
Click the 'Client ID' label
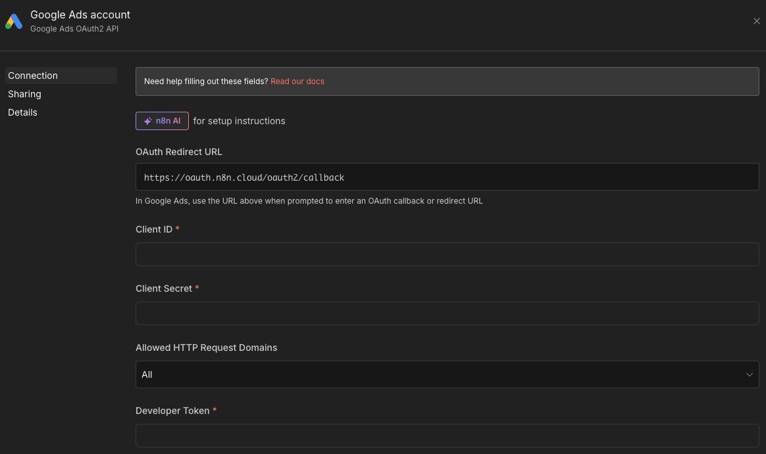click(x=154, y=229)
